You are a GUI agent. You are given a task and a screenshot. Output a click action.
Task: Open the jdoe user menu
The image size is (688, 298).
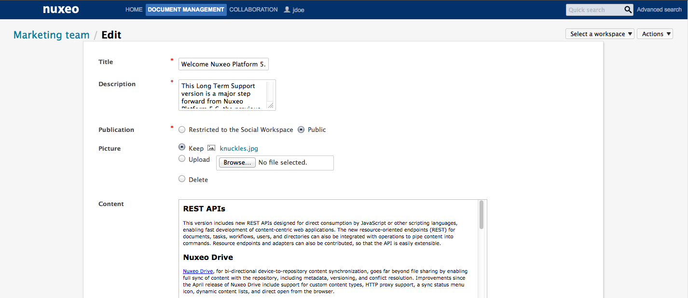(x=299, y=10)
